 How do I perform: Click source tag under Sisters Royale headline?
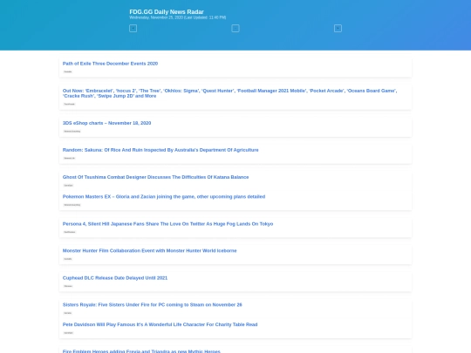point(68,313)
